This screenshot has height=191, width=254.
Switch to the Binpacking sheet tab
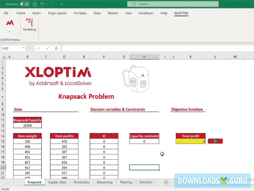(x=104, y=182)
